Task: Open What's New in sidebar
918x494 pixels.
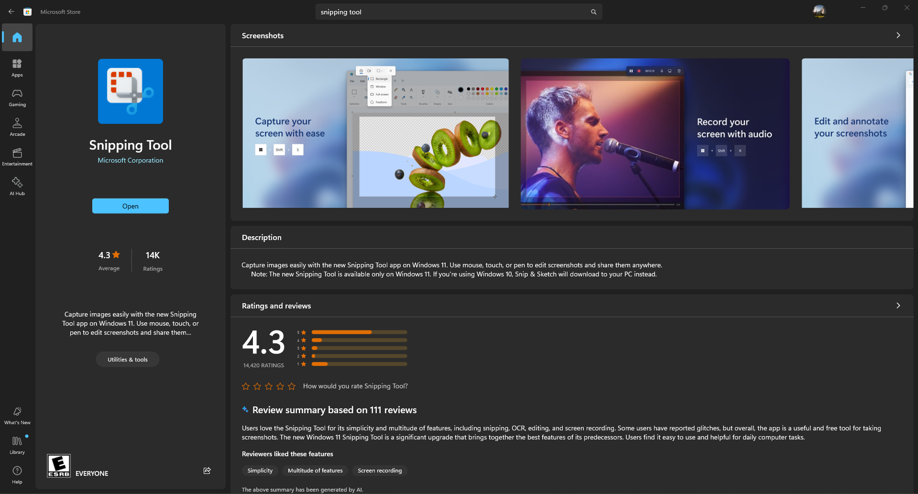Action: (17, 415)
